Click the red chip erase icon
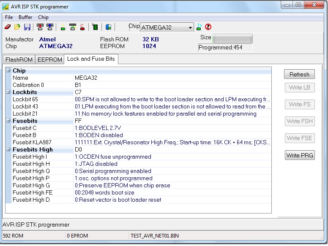This screenshot has height=246, width=328. point(82,27)
